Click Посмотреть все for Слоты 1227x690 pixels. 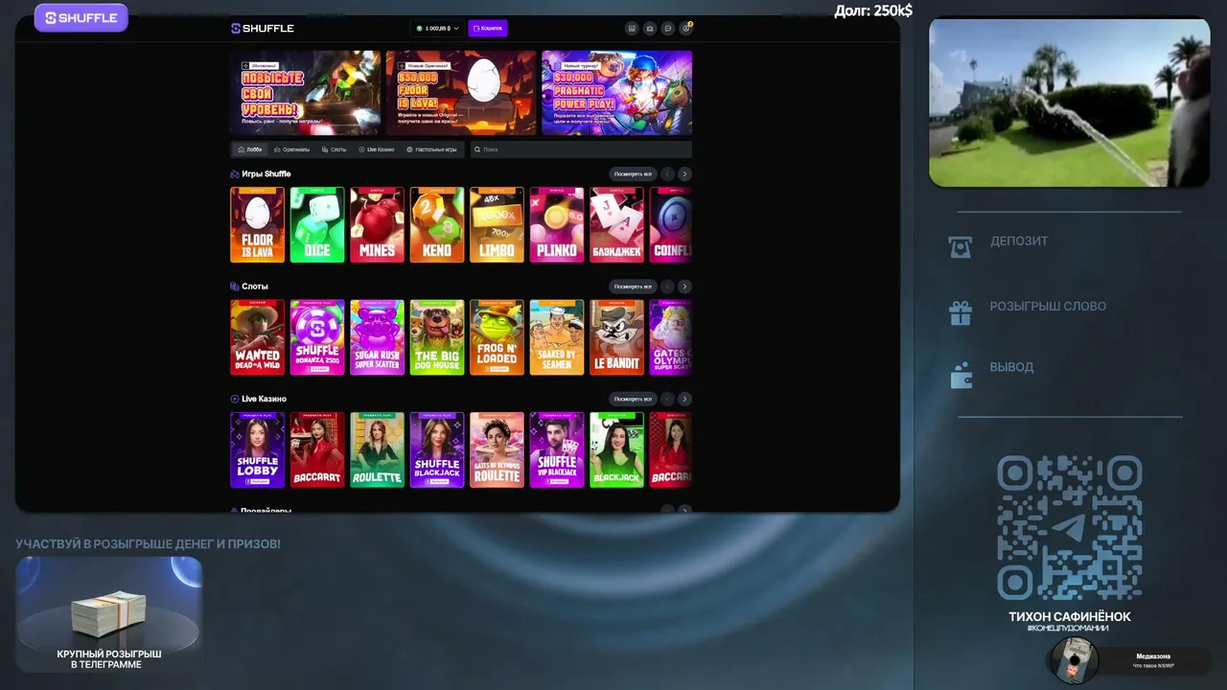(x=633, y=287)
